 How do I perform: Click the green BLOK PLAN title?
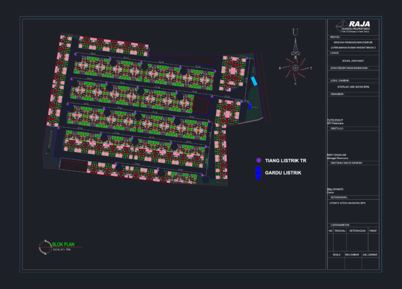63,244
